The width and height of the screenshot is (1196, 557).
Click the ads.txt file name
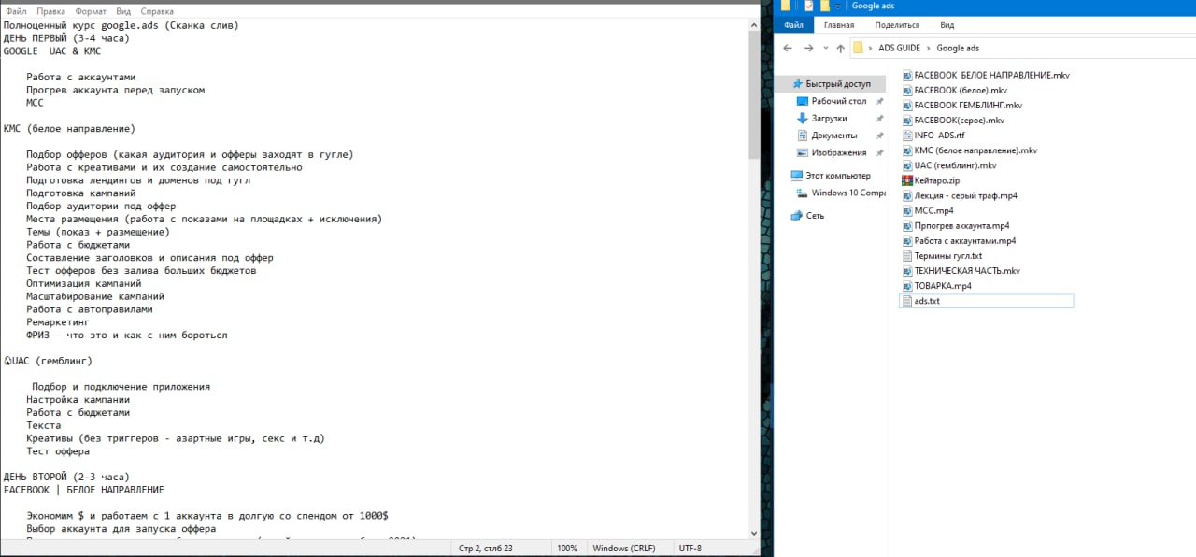(x=927, y=301)
